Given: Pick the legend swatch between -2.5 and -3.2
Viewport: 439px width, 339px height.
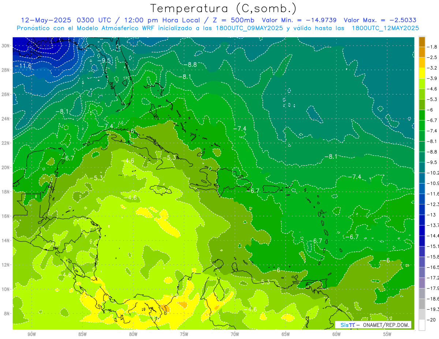Looking at the screenshot, I should (x=422, y=63).
